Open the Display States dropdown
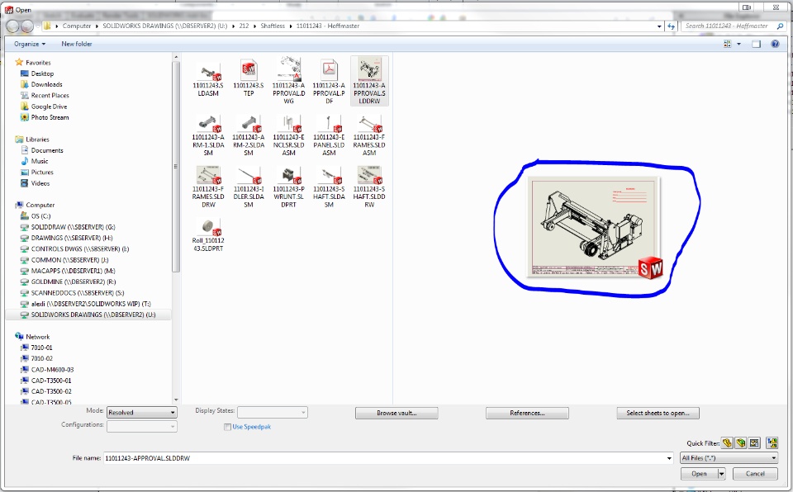This screenshot has height=492, width=793. (272, 412)
